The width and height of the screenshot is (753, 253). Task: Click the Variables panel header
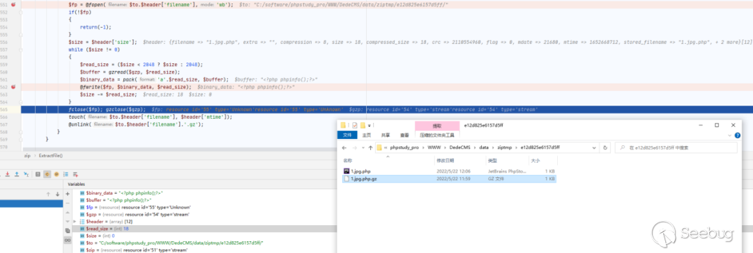[77, 184]
